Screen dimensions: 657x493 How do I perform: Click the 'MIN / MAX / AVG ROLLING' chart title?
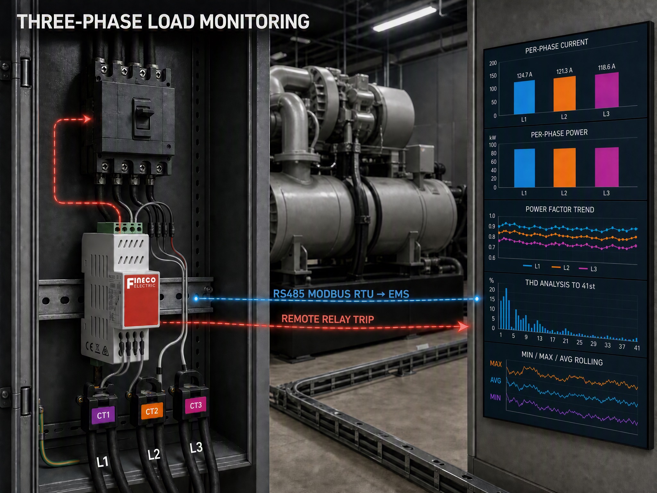pyautogui.click(x=562, y=358)
